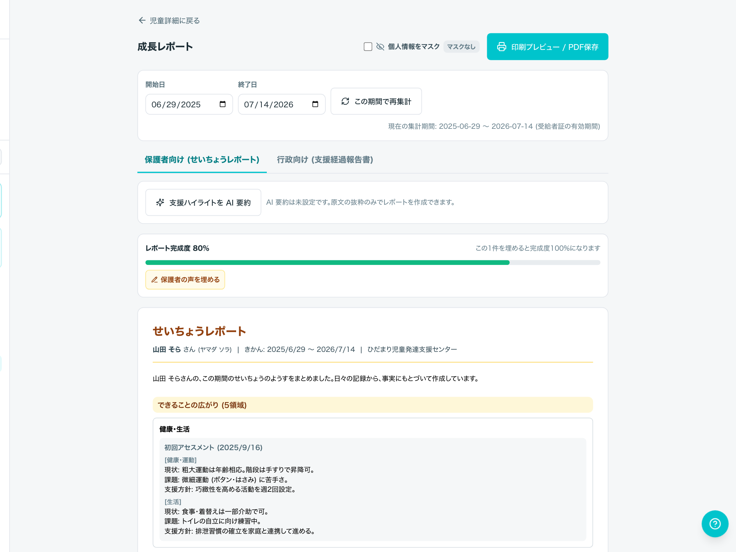Image resolution: width=736 pixels, height=552 pixels.
Task: Click the printer icon in the PDF button
Action: (501, 47)
